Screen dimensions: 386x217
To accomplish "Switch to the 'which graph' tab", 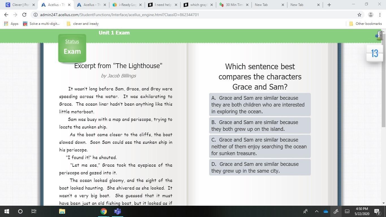I will coord(198,5).
